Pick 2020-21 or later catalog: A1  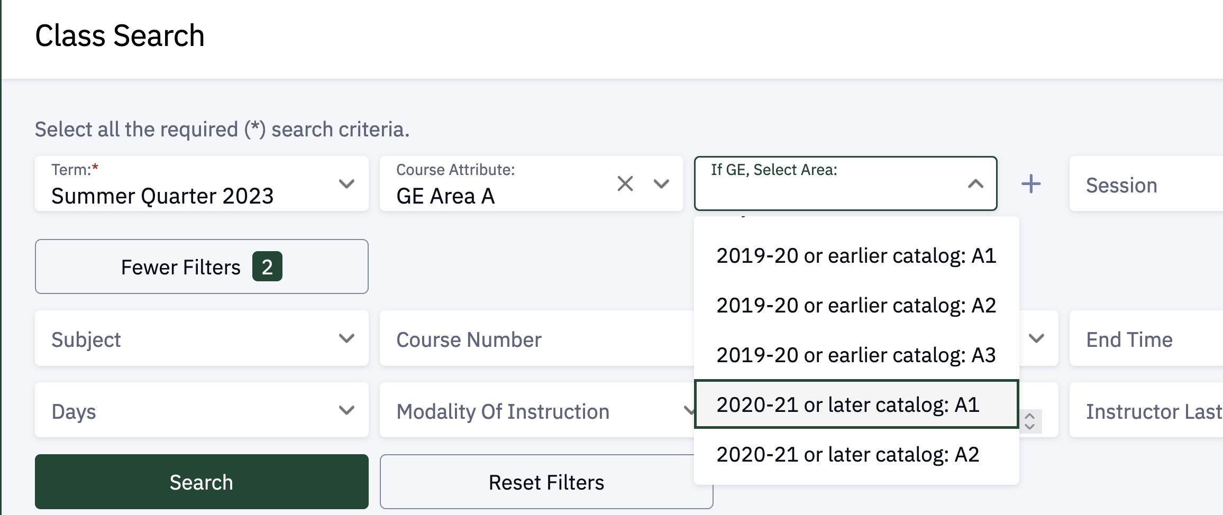point(855,404)
